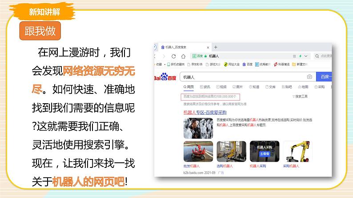Click the Baidu logo

pos(165,77)
